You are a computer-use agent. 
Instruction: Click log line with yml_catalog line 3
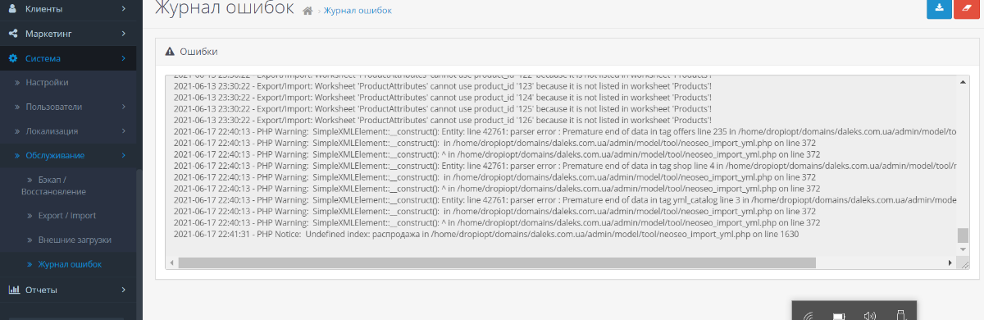(x=565, y=200)
